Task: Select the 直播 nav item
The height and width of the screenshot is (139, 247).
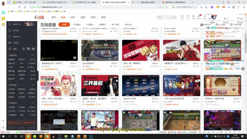Action: (x=63, y=17)
